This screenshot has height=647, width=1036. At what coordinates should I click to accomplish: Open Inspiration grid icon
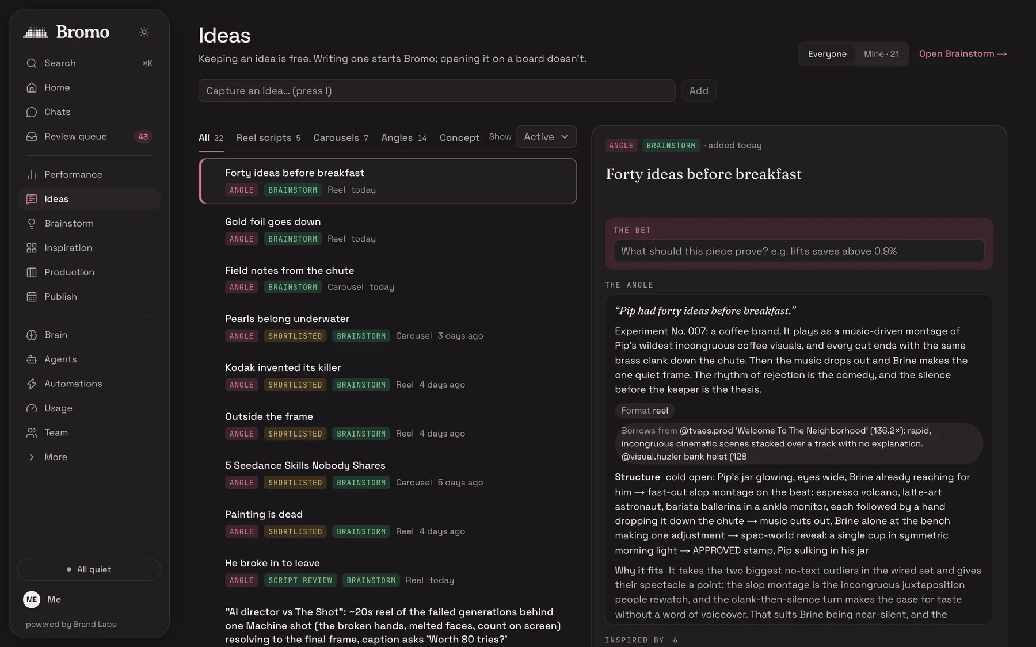coord(32,248)
